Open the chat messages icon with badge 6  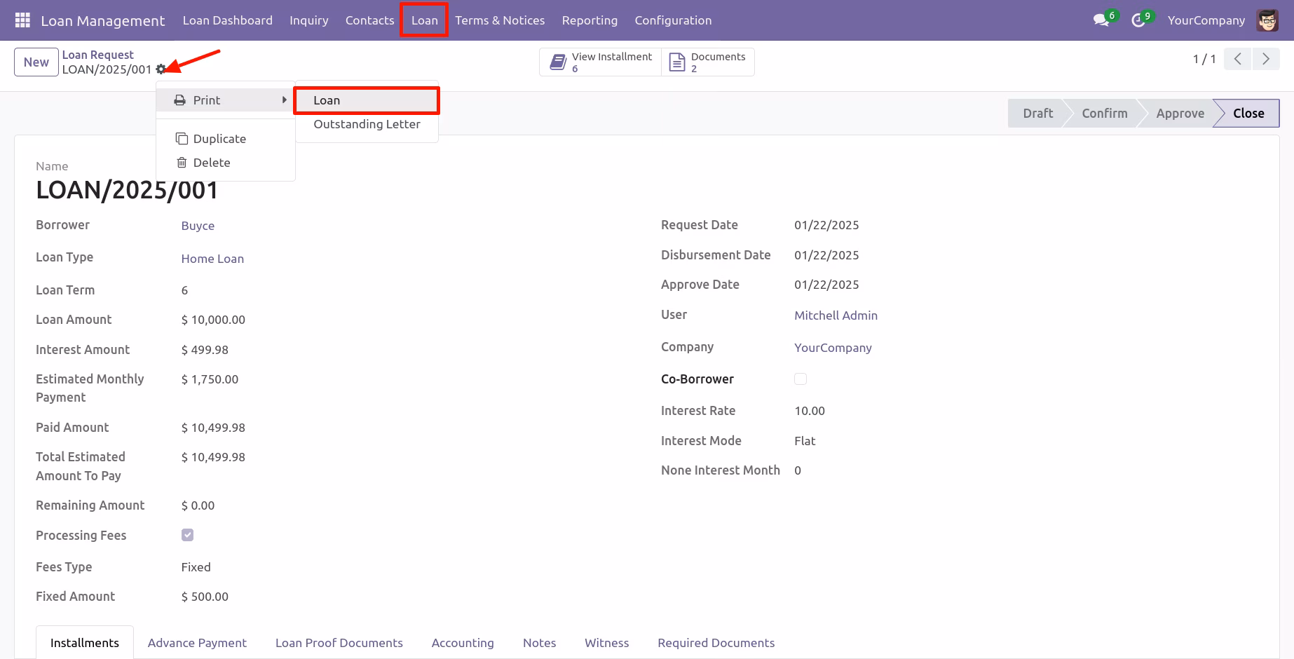(1101, 20)
